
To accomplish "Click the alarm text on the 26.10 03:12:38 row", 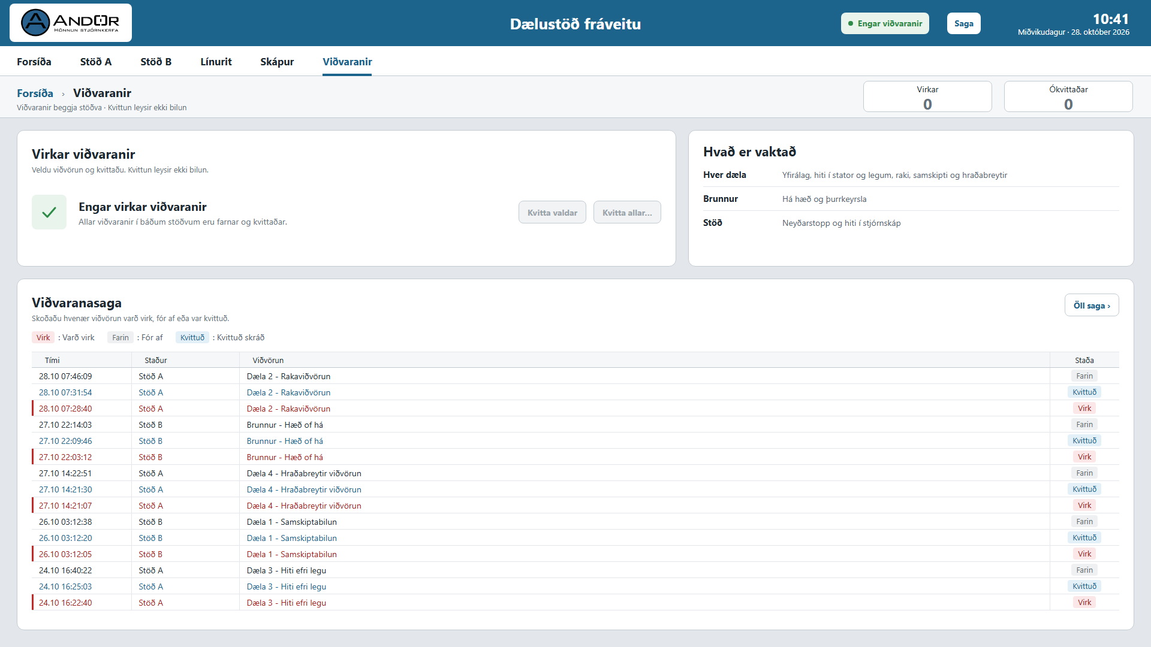I will pyautogui.click(x=292, y=522).
